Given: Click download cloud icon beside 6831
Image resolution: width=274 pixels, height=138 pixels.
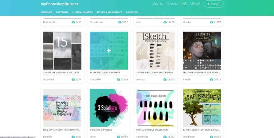Looking at the screenshot, I should click(x=73, y=137).
